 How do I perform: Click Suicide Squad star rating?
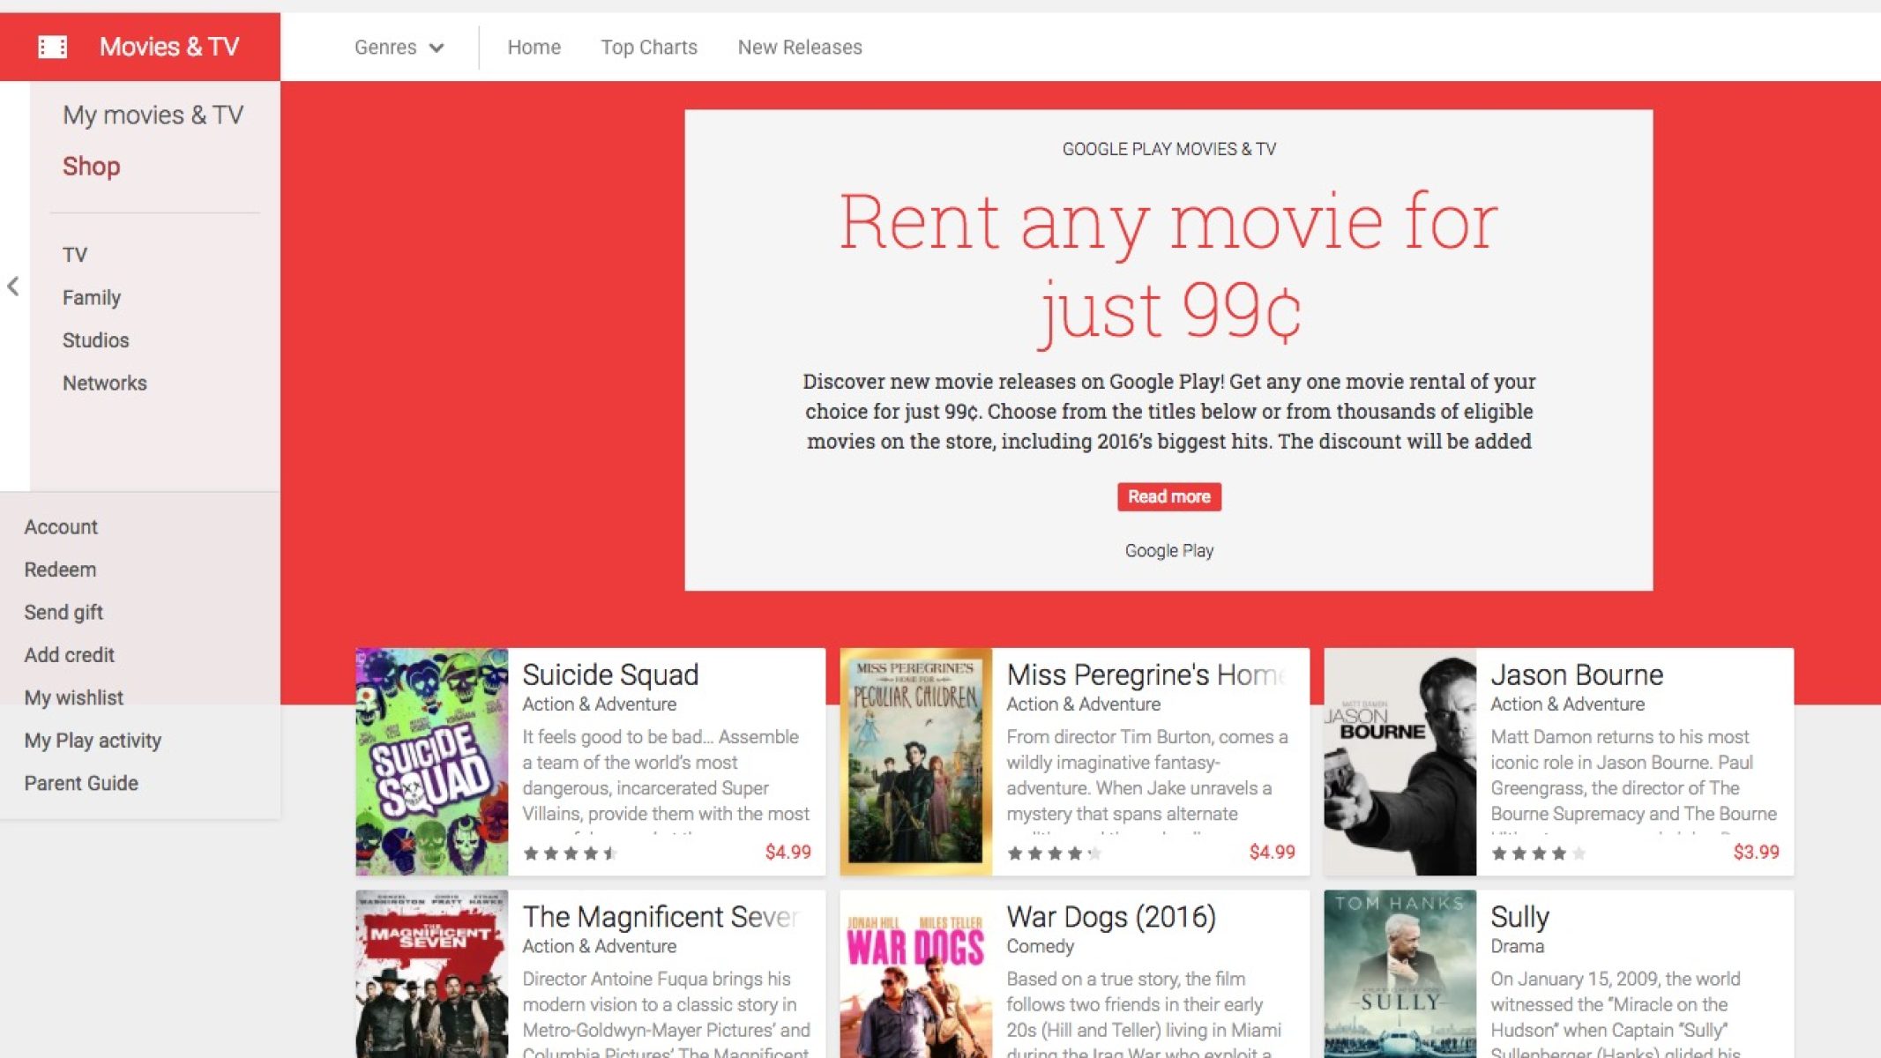click(x=570, y=853)
